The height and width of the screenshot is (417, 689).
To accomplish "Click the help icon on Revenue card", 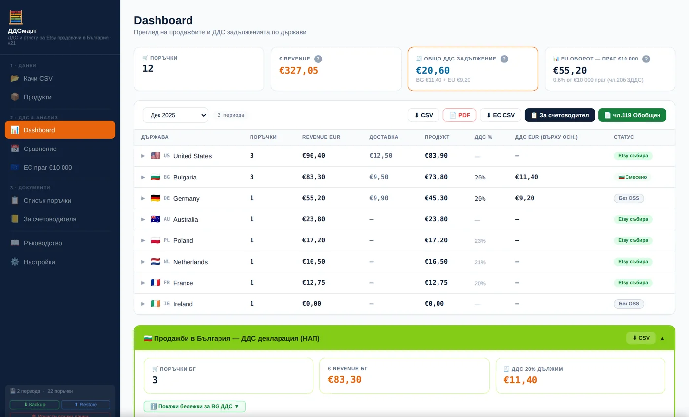I will [318, 59].
